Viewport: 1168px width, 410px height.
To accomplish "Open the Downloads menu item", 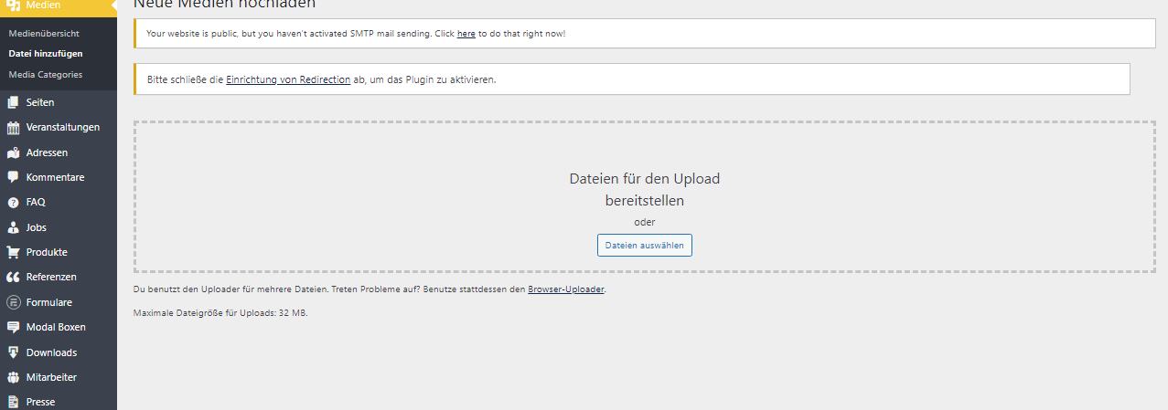I will click(x=51, y=352).
